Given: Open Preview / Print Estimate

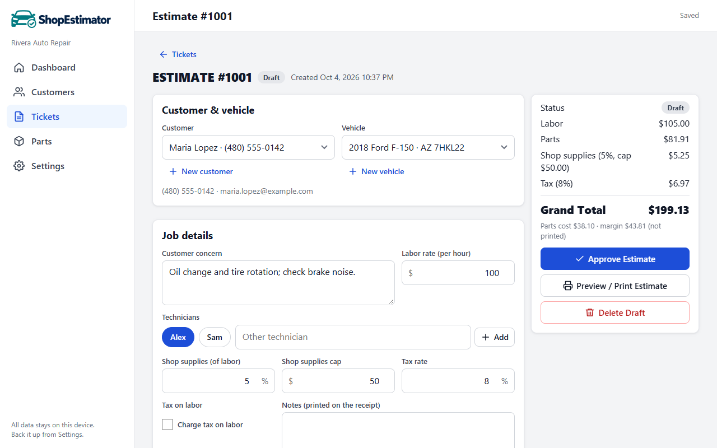Looking at the screenshot, I should [x=615, y=286].
